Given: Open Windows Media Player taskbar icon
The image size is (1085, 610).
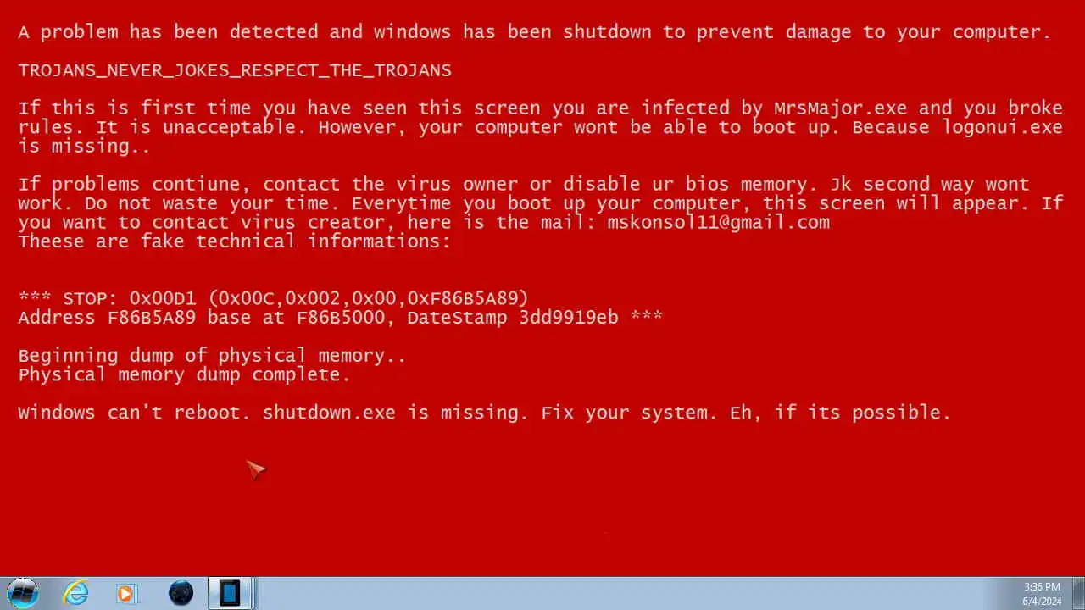Looking at the screenshot, I should 126,592.
